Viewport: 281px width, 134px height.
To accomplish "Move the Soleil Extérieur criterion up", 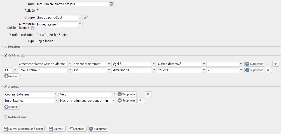I will click(268, 70).
